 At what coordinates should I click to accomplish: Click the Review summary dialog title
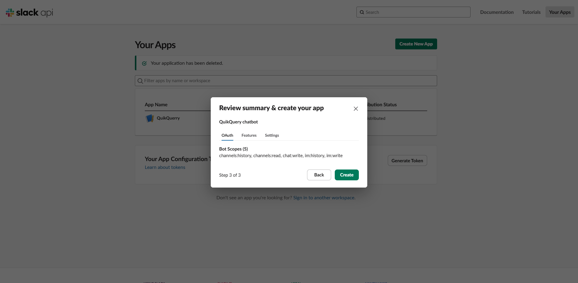272,108
